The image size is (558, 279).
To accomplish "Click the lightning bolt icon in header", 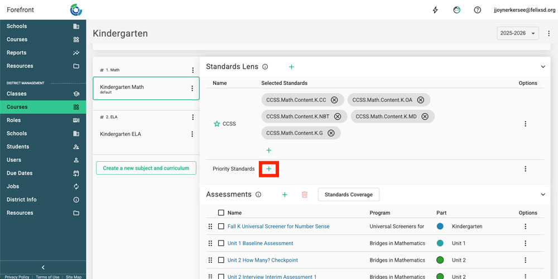I will pos(436,10).
